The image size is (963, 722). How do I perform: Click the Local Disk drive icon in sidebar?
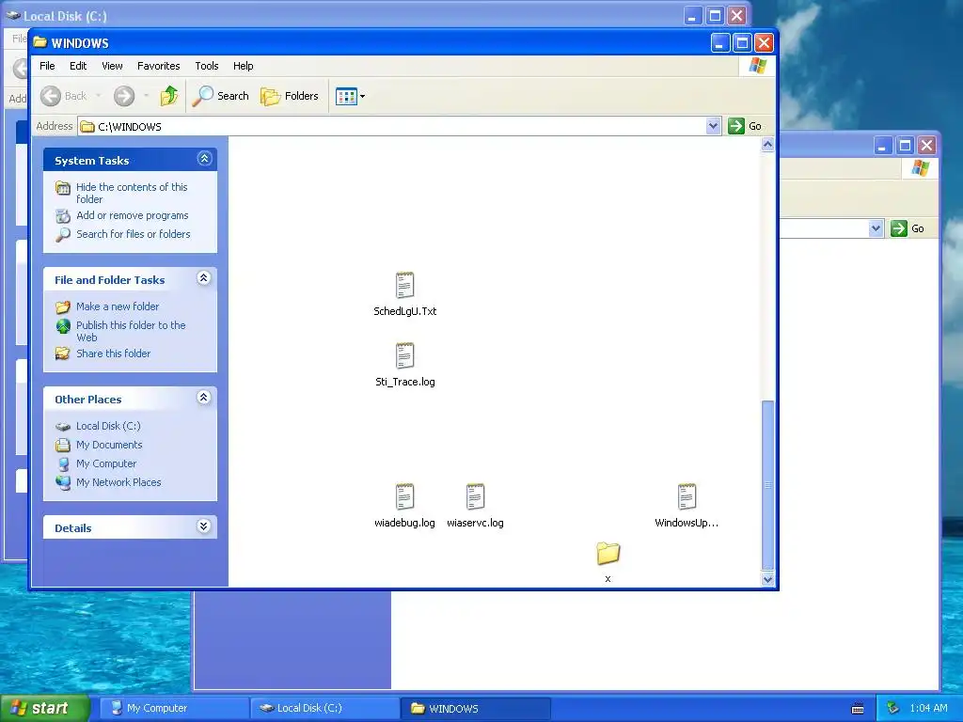click(63, 426)
